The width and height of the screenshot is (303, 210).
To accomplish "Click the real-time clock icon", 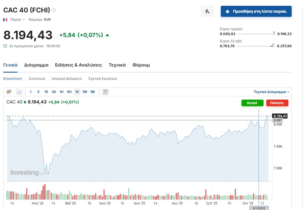I will 5,46.
